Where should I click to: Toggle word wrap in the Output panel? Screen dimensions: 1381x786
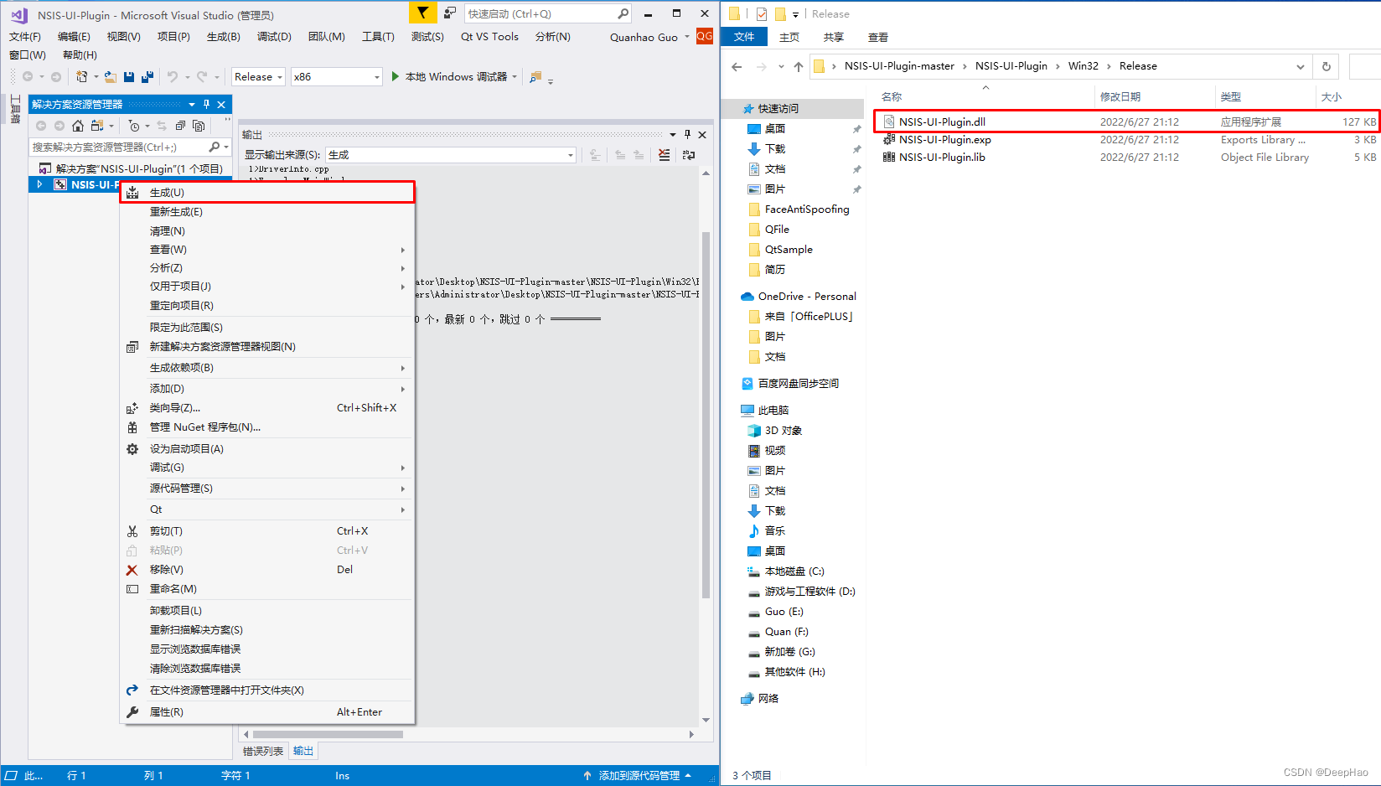(x=689, y=154)
